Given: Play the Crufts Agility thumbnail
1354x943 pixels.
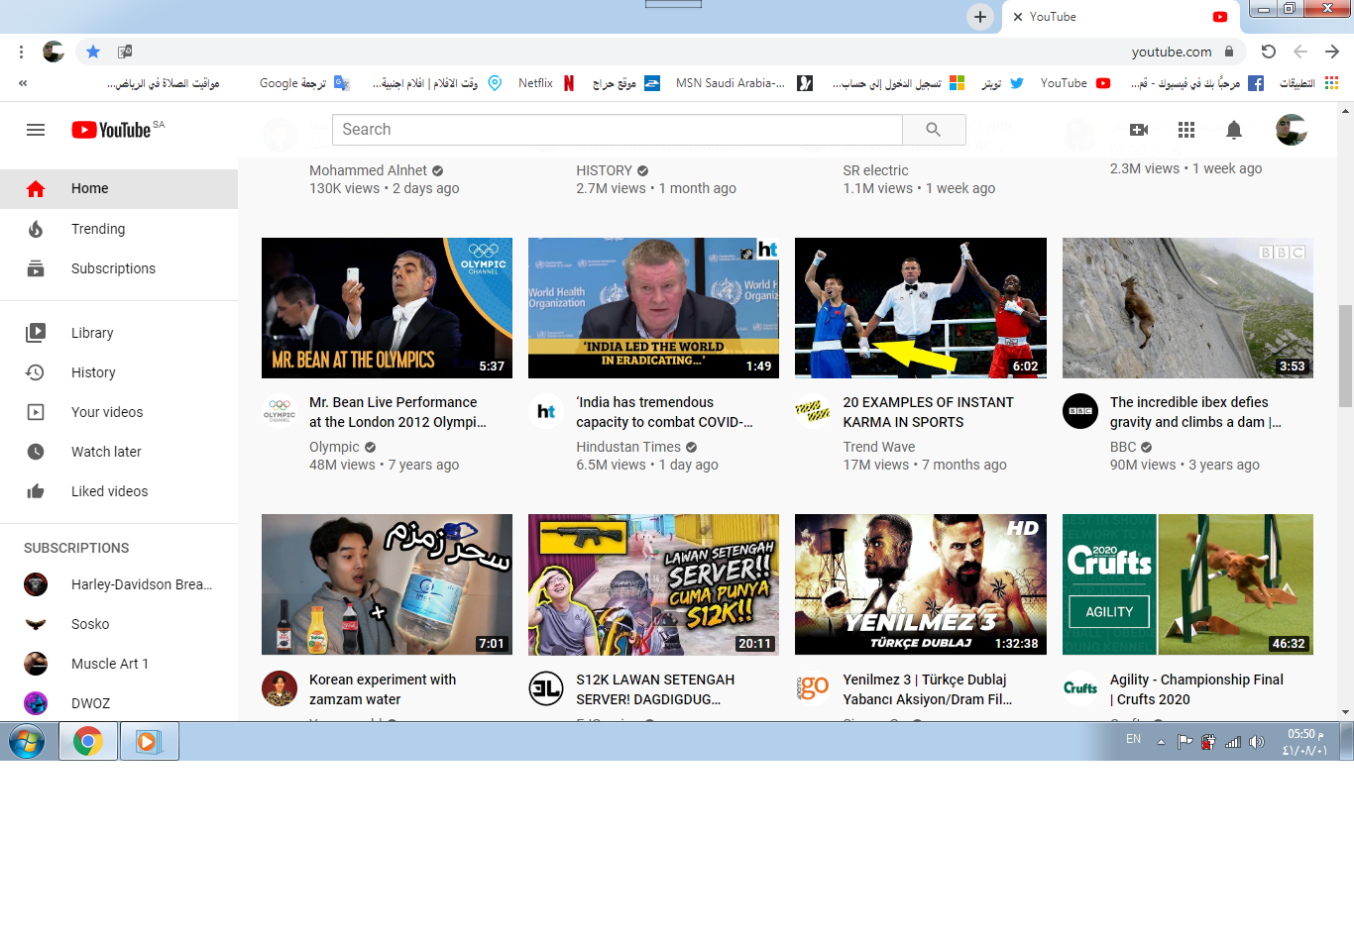Looking at the screenshot, I should (x=1187, y=584).
